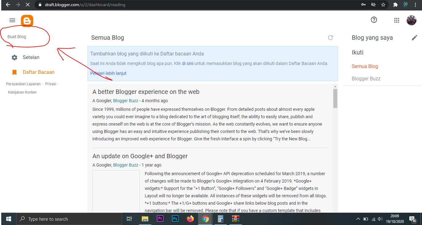Click the 'di sini' link
The image size is (422, 225).
tap(188, 63)
